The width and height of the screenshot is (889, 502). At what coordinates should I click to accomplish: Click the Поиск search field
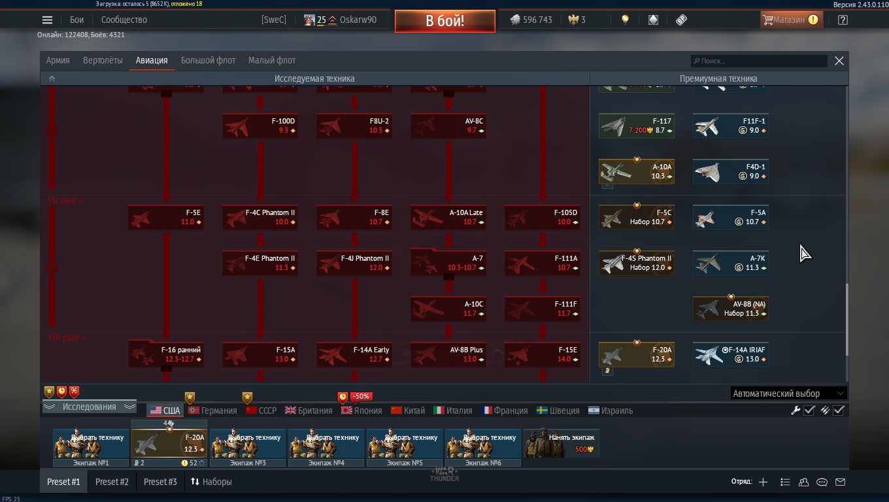[x=760, y=61]
